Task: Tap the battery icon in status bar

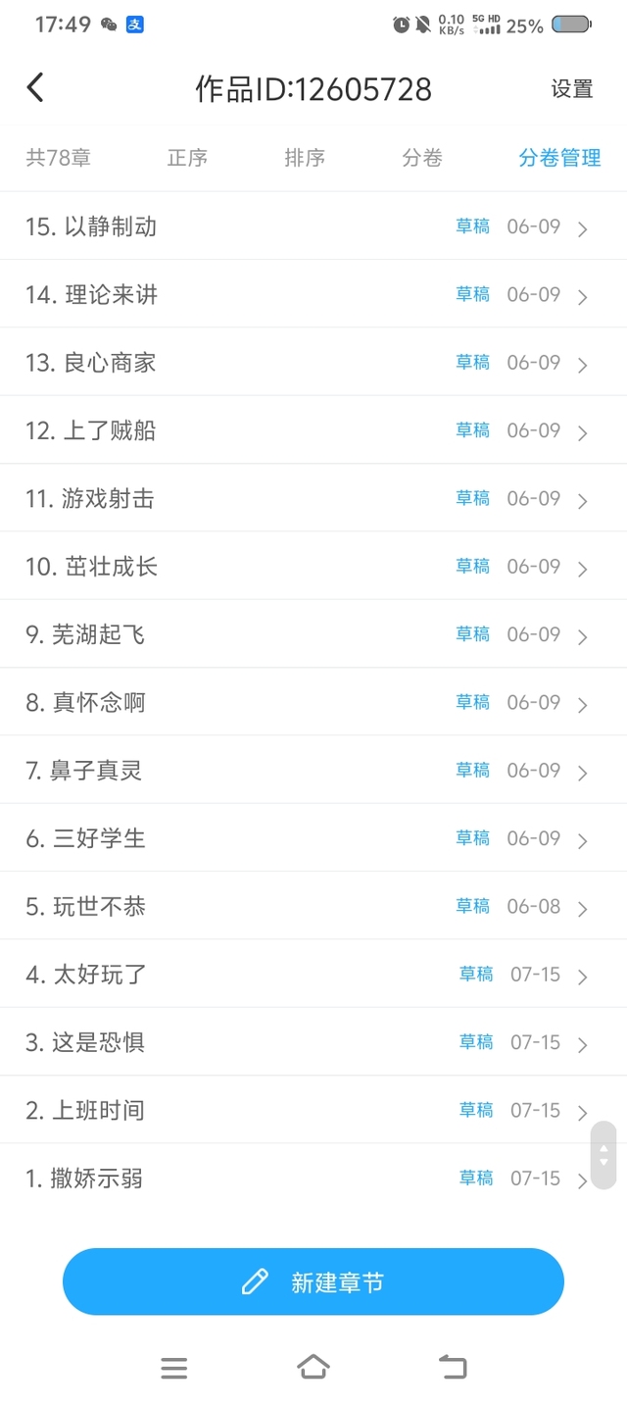Action: click(570, 25)
